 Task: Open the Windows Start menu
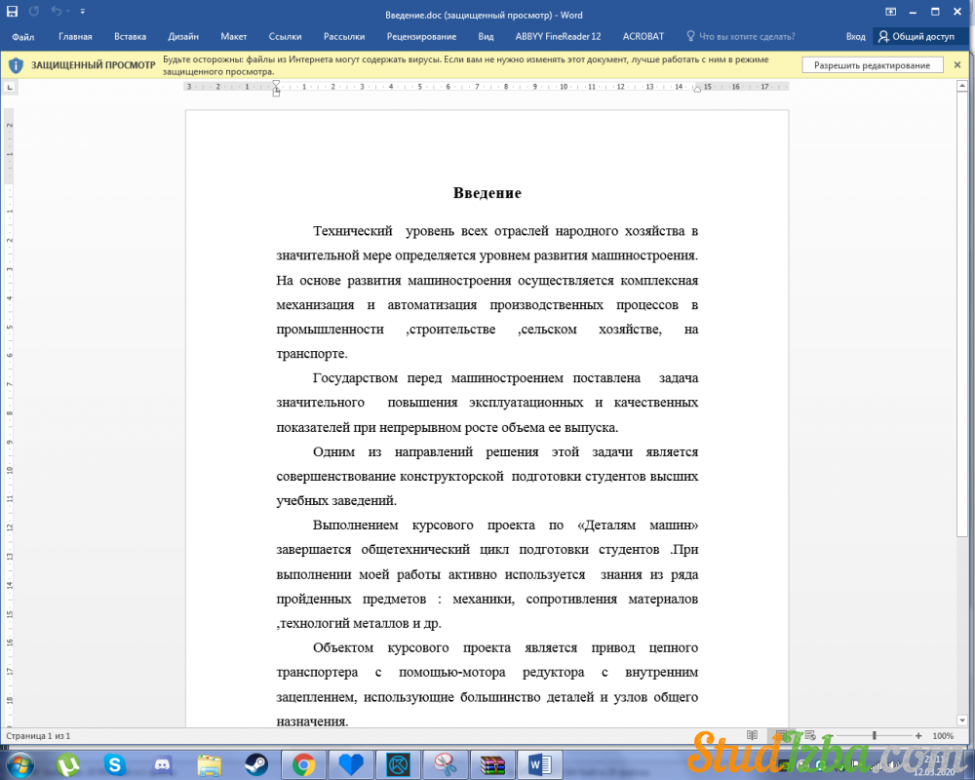(19, 764)
